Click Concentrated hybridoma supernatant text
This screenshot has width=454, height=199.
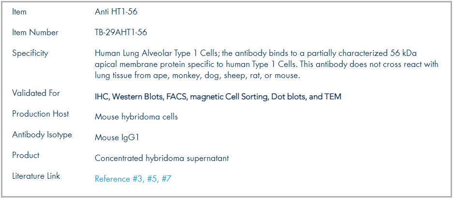click(161, 159)
